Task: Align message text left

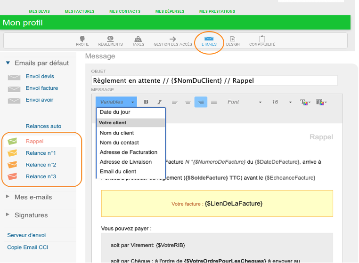Action: (x=175, y=102)
